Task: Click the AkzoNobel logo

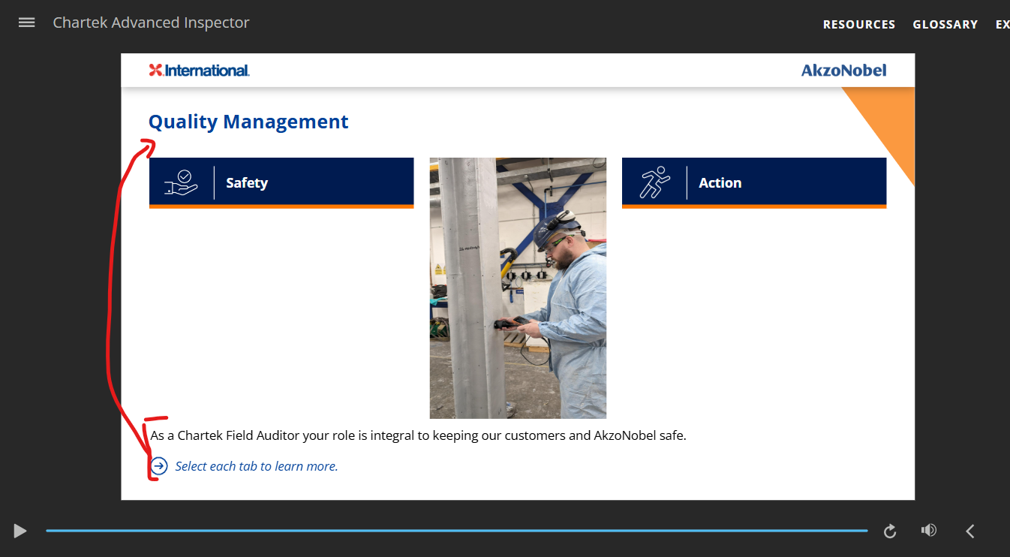Action: [x=843, y=71]
